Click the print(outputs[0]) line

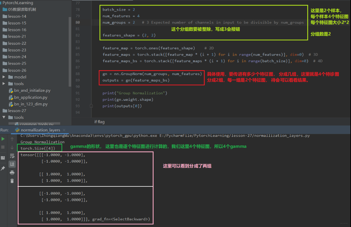point(122,106)
